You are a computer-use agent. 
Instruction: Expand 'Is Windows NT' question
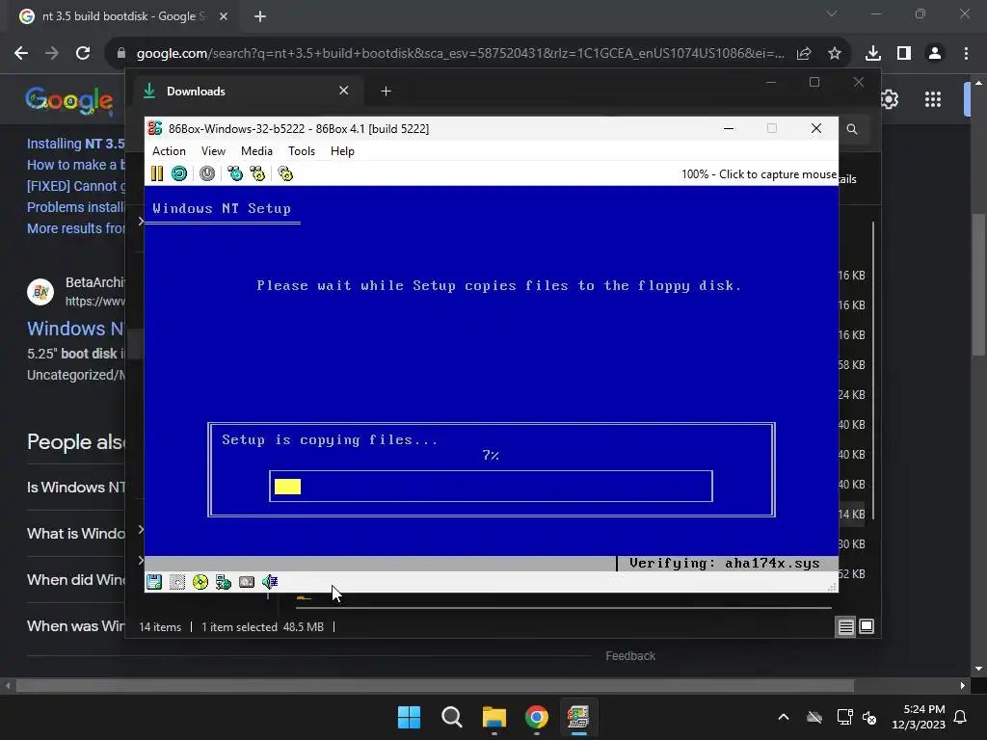click(76, 487)
